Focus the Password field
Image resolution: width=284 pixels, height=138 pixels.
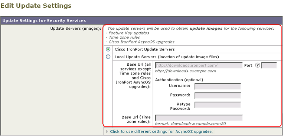coord(218,95)
